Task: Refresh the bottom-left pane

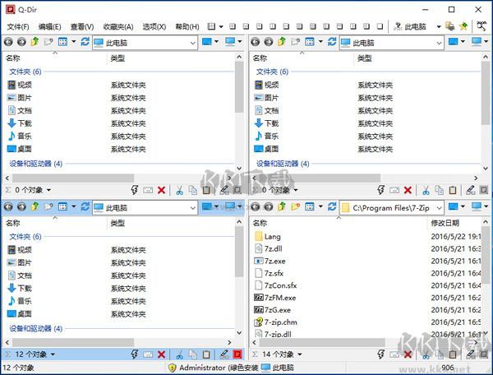Action: coord(85,206)
